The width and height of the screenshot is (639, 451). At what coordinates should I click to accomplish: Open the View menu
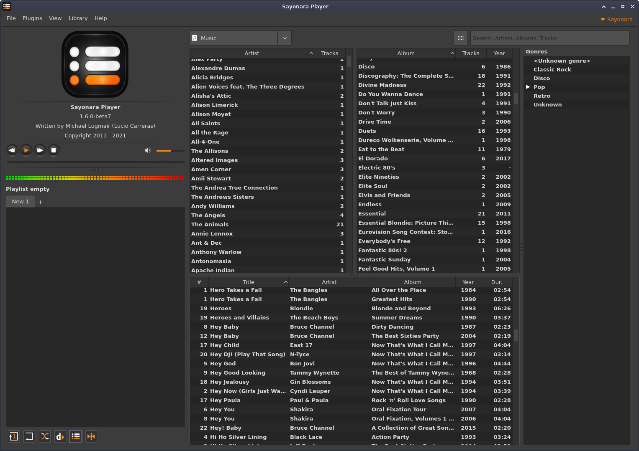(x=55, y=18)
